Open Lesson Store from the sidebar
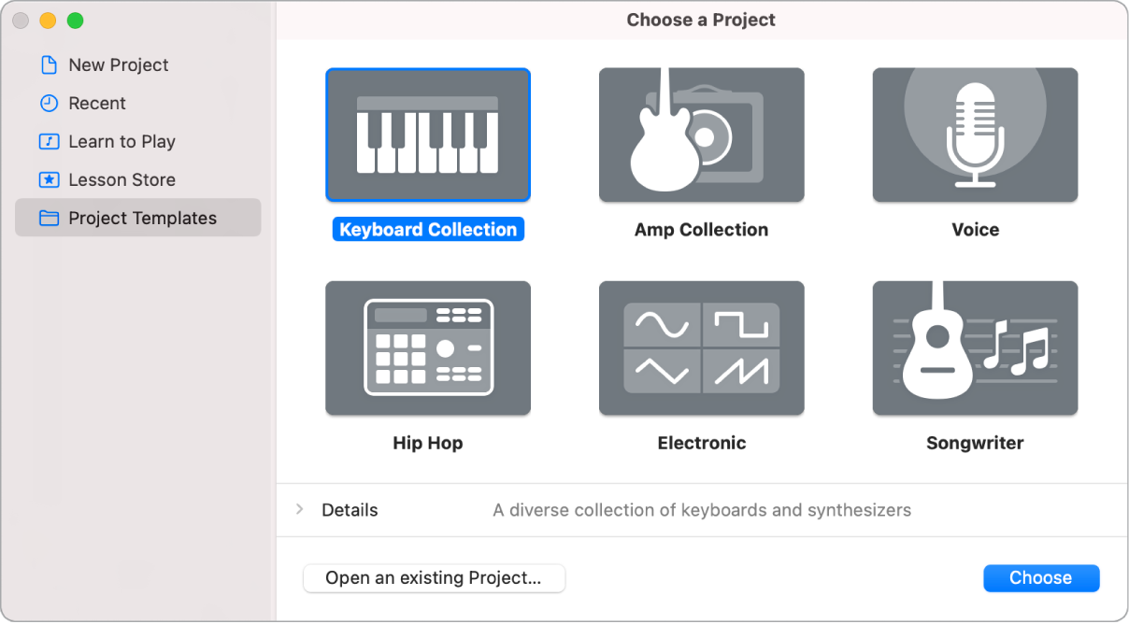1129x624 pixels. pyautogui.click(x=121, y=179)
